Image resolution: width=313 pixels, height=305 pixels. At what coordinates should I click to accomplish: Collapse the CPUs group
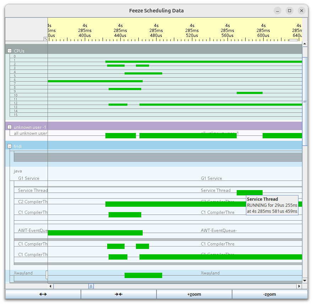point(9,51)
